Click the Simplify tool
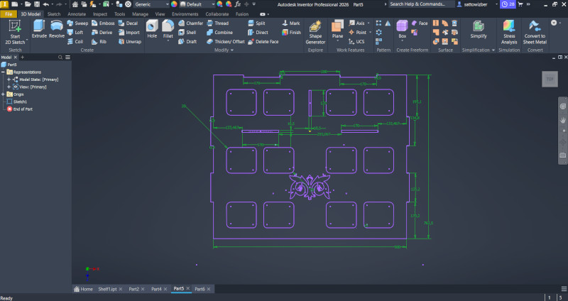Screen dimensions: 568x301 pyautogui.click(x=479, y=28)
